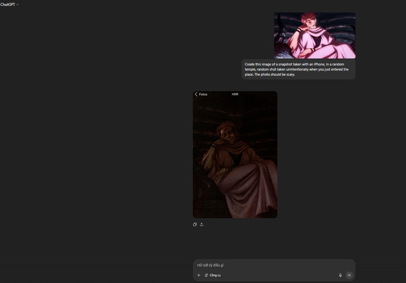This screenshot has width=406, height=283.
Task: Launch voice mode with the waveform icon
Action: click(349, 275)
